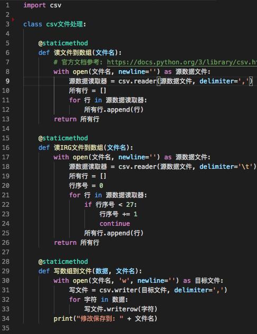The width and height of the screenshot is (257, 334).
Task: Click the first @staticmethod decorator
Action: click(63, 43)
